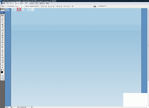
Task: Select the Move tool in the toolbox
Action: click(2, 15)
